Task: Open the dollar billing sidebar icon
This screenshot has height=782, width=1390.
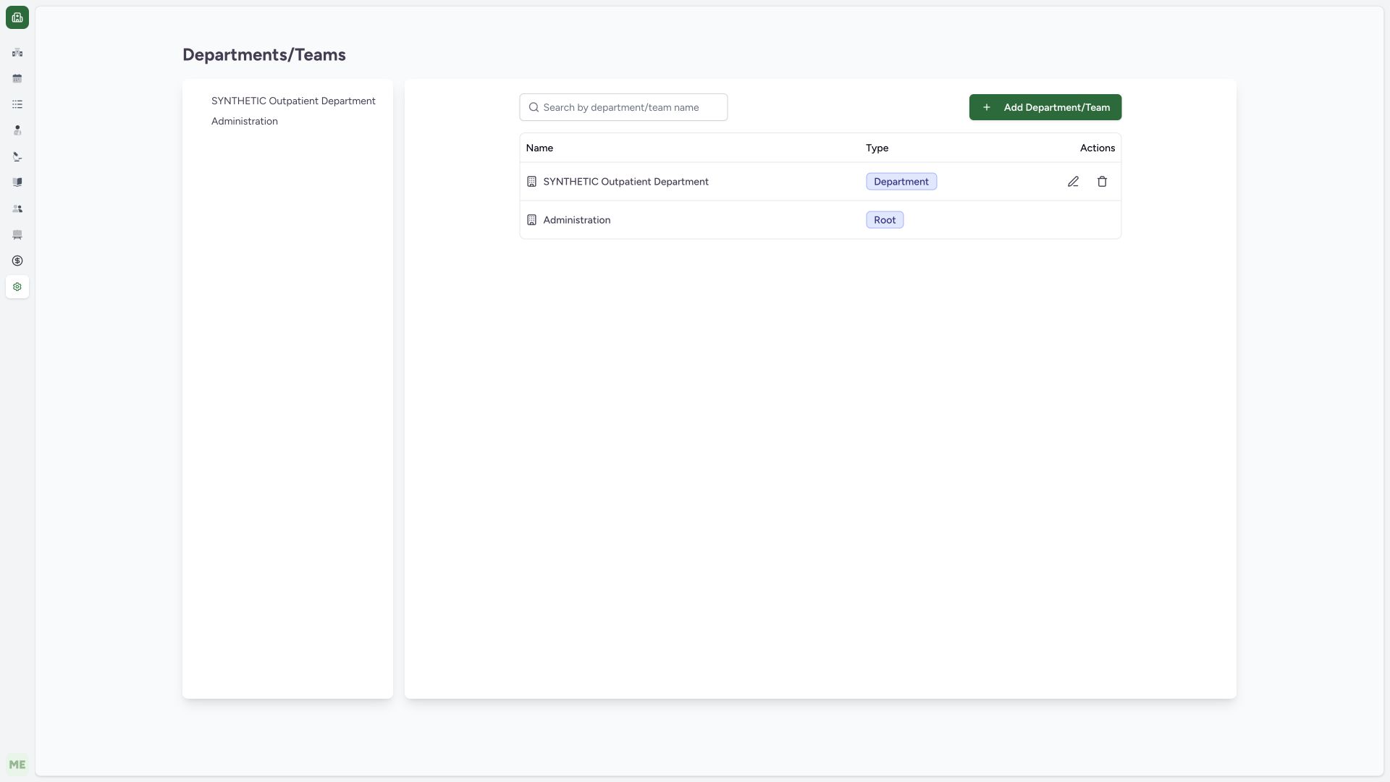Action: (17, 261)
